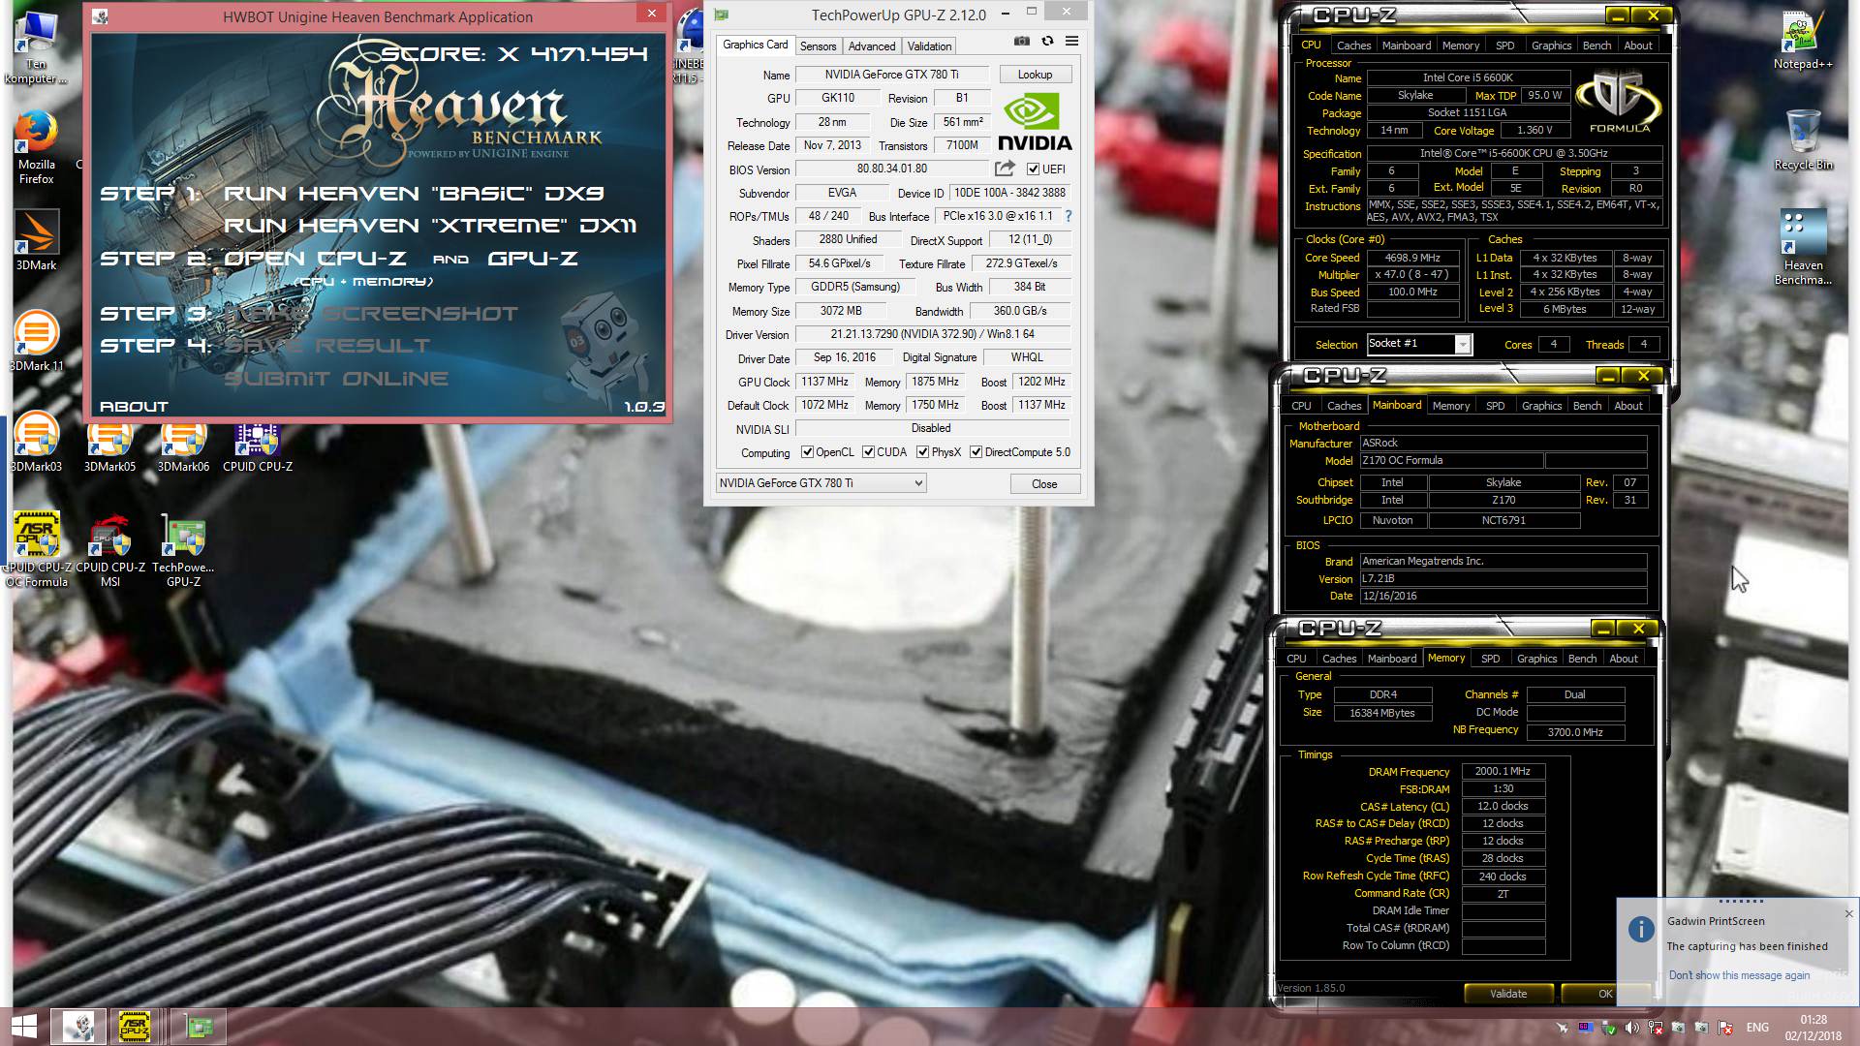Toggle the DirectCompute 5.0 checkbox

(976, 452)
